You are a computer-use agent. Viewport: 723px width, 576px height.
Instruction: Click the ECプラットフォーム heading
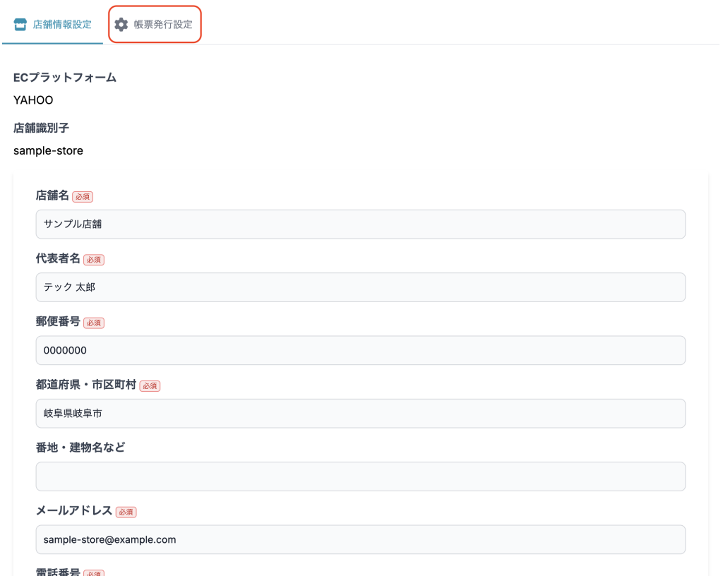pyautogui.click(x=65, y=78)
